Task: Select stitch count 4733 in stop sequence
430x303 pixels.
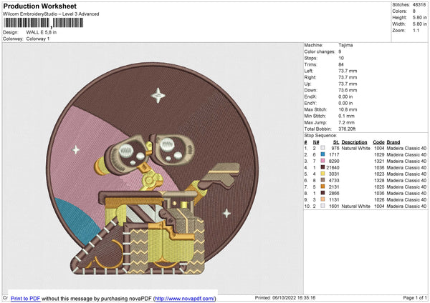Action: (334, 180)
